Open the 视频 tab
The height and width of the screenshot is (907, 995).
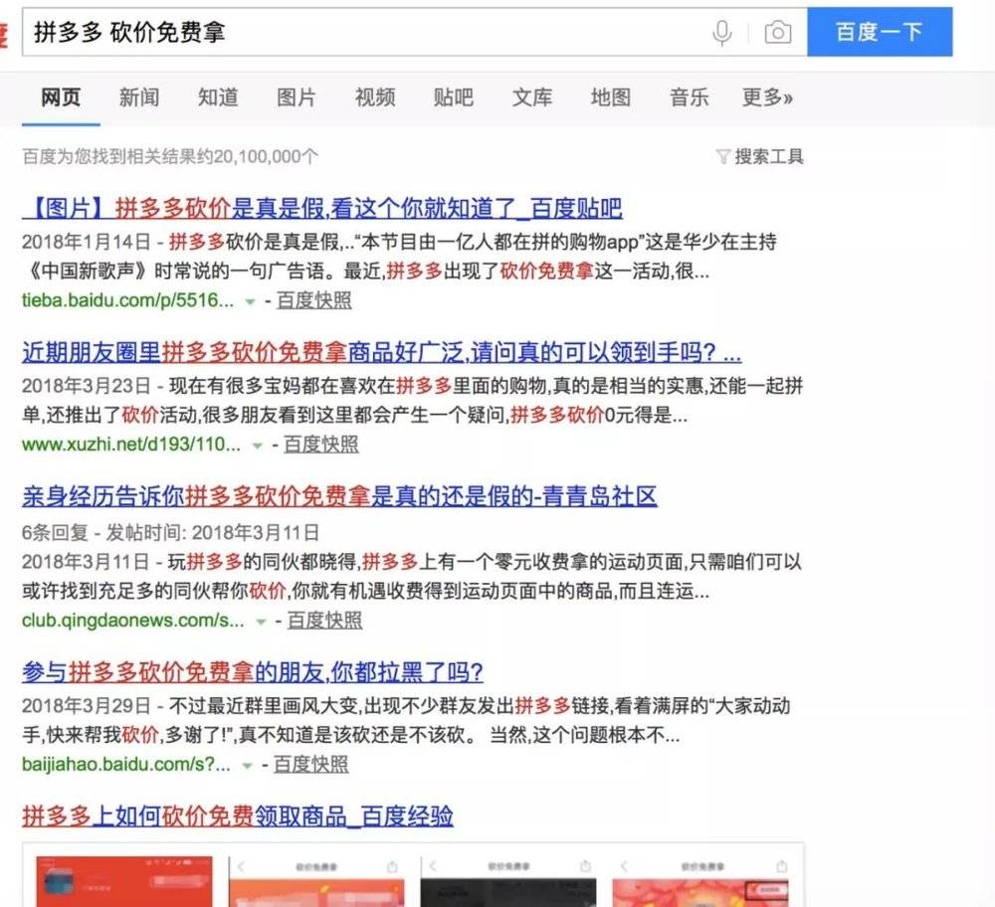pos(375,97)
